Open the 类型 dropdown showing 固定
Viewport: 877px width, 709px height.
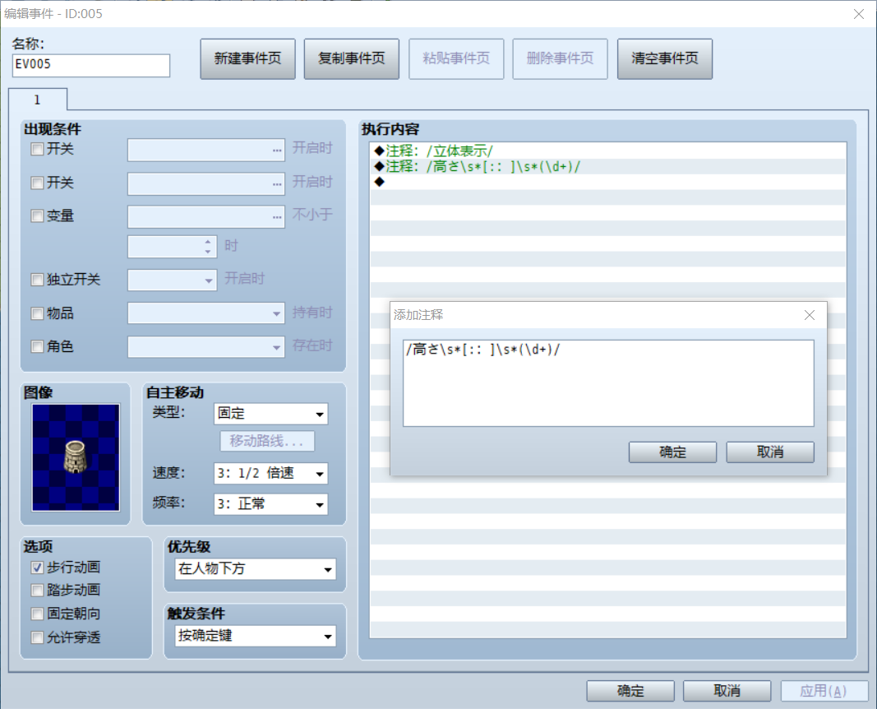click(270, 414)
